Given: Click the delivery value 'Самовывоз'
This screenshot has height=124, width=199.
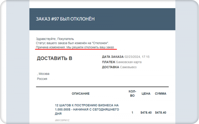Looking at the screenshot, I should pos(128,67).
